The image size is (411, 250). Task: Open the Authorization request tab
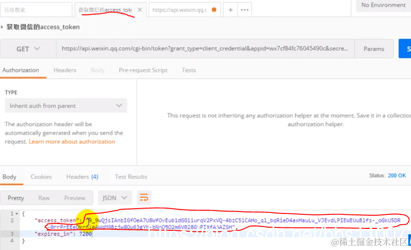(x=21, y=70)
